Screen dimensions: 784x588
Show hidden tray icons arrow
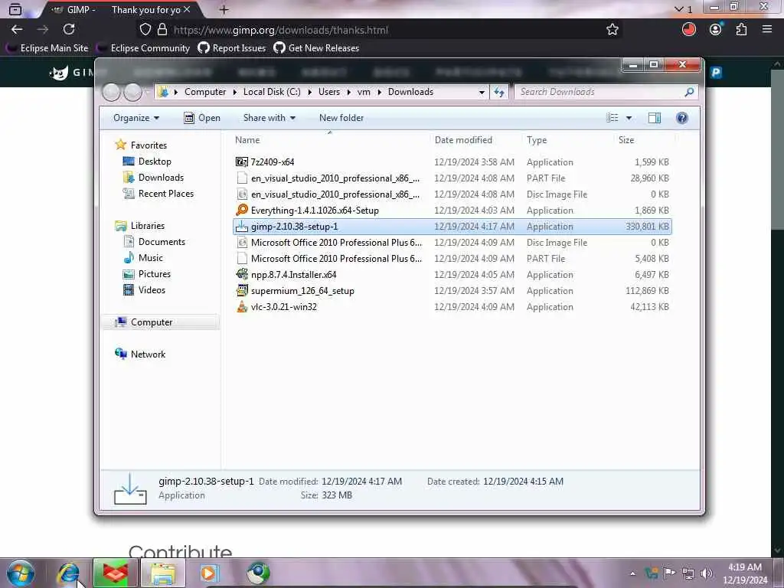[x=632, y=573]
